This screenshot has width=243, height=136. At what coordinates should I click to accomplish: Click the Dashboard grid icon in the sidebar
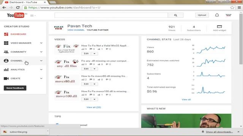pyautogui.click(x=6, y=34)
